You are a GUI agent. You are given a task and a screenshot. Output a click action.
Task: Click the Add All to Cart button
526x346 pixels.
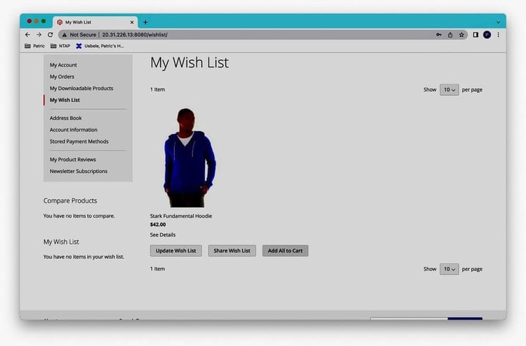(285, 251)
